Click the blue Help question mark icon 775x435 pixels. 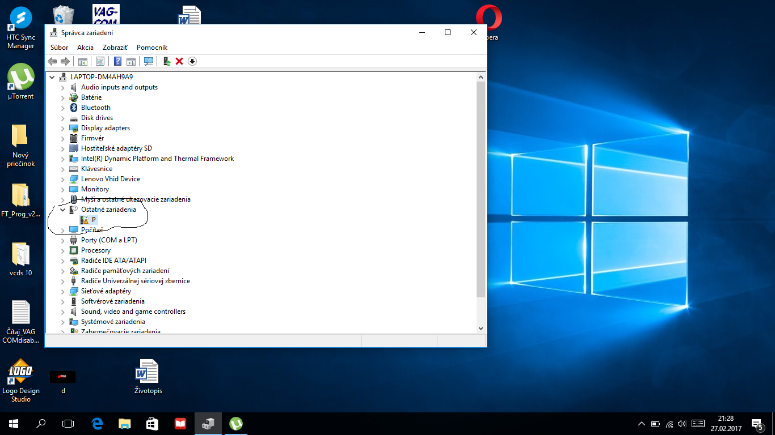click(117, 61)
